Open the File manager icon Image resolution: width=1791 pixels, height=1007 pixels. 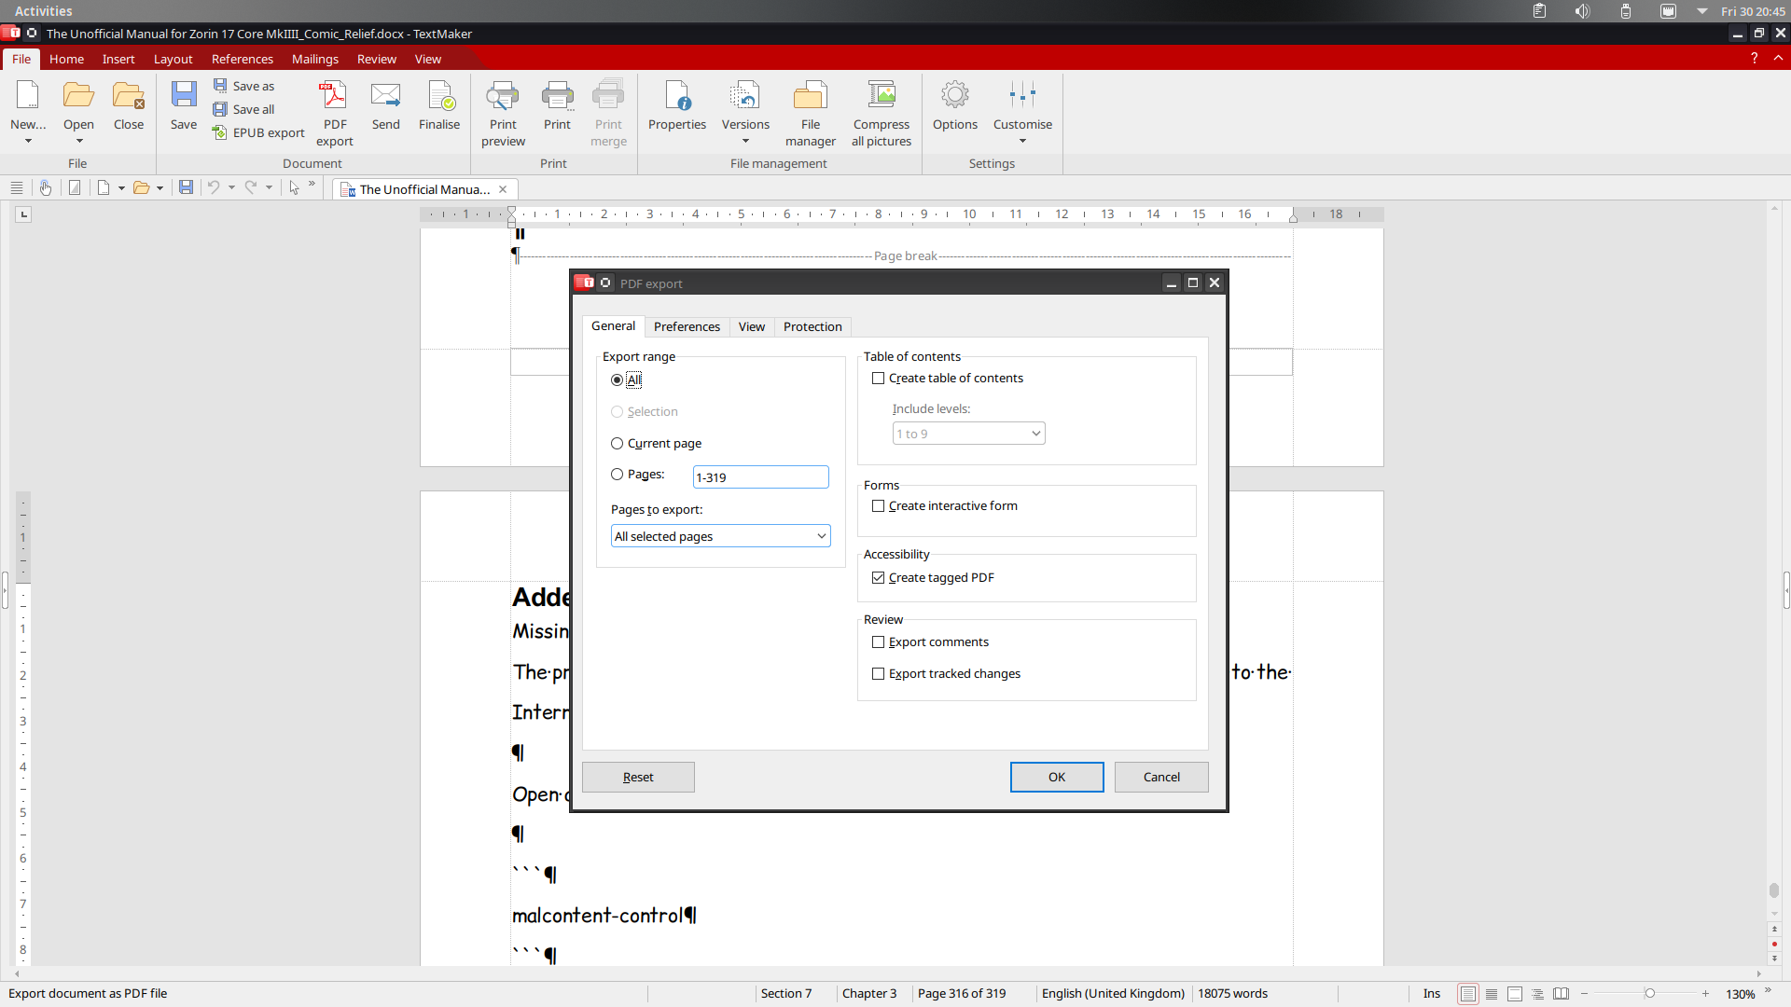coord(811,96)
